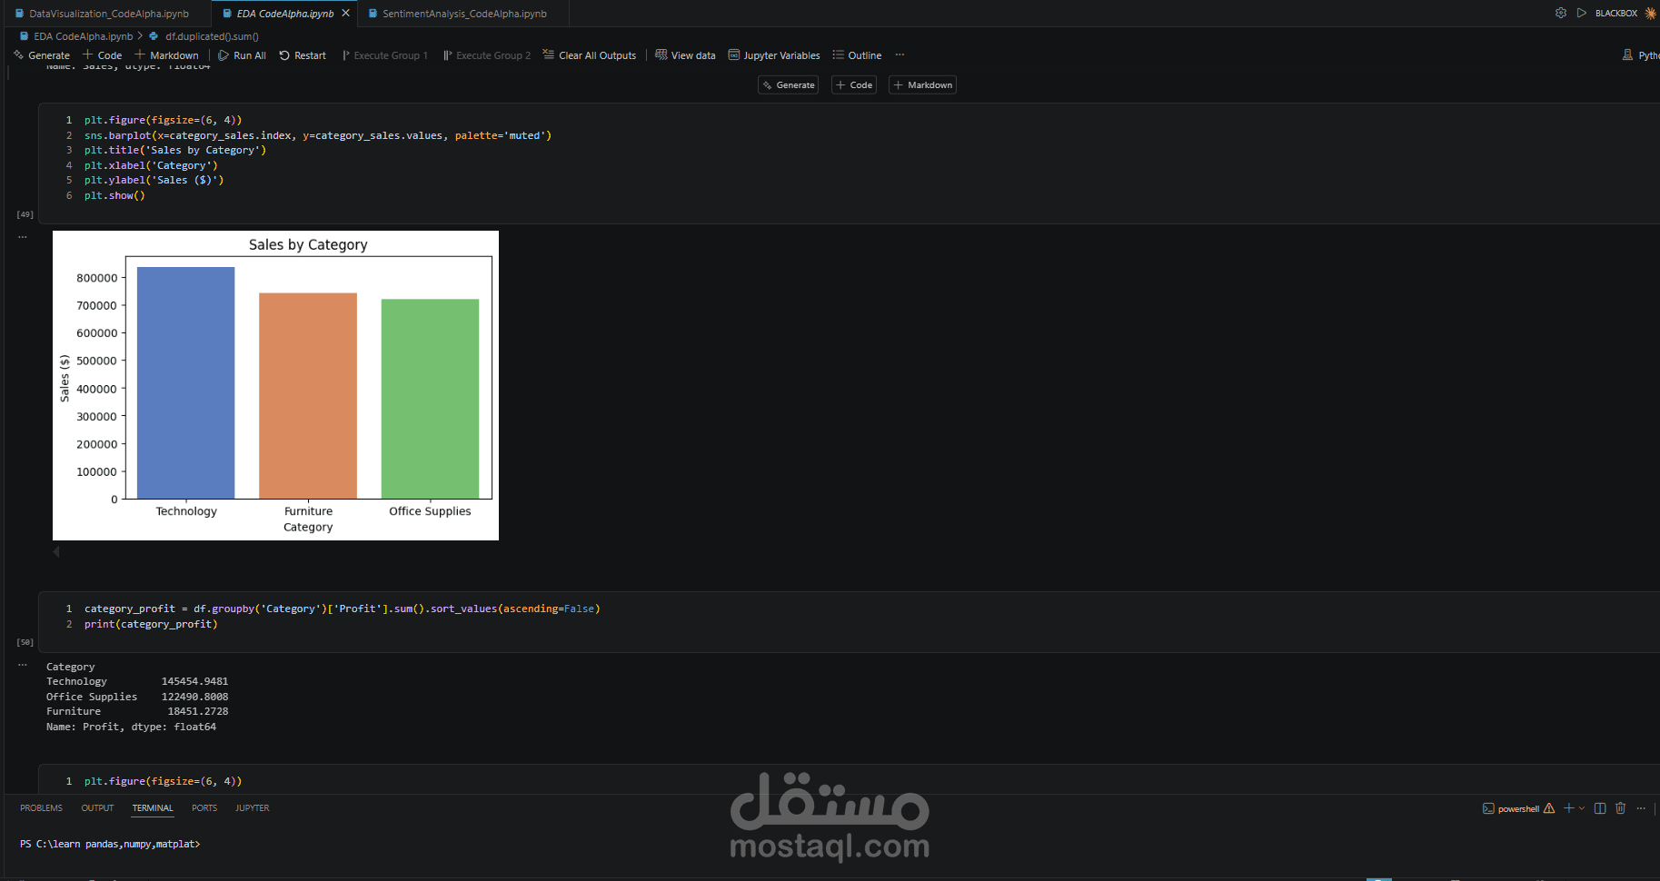
Task: Split the terminal panel
Action: pyautogui.click(x=1600, y=808)
